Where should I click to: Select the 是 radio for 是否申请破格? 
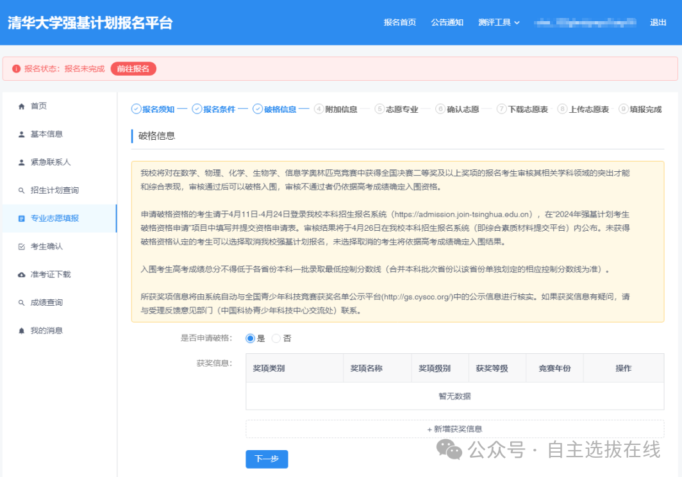click(250, 338)
